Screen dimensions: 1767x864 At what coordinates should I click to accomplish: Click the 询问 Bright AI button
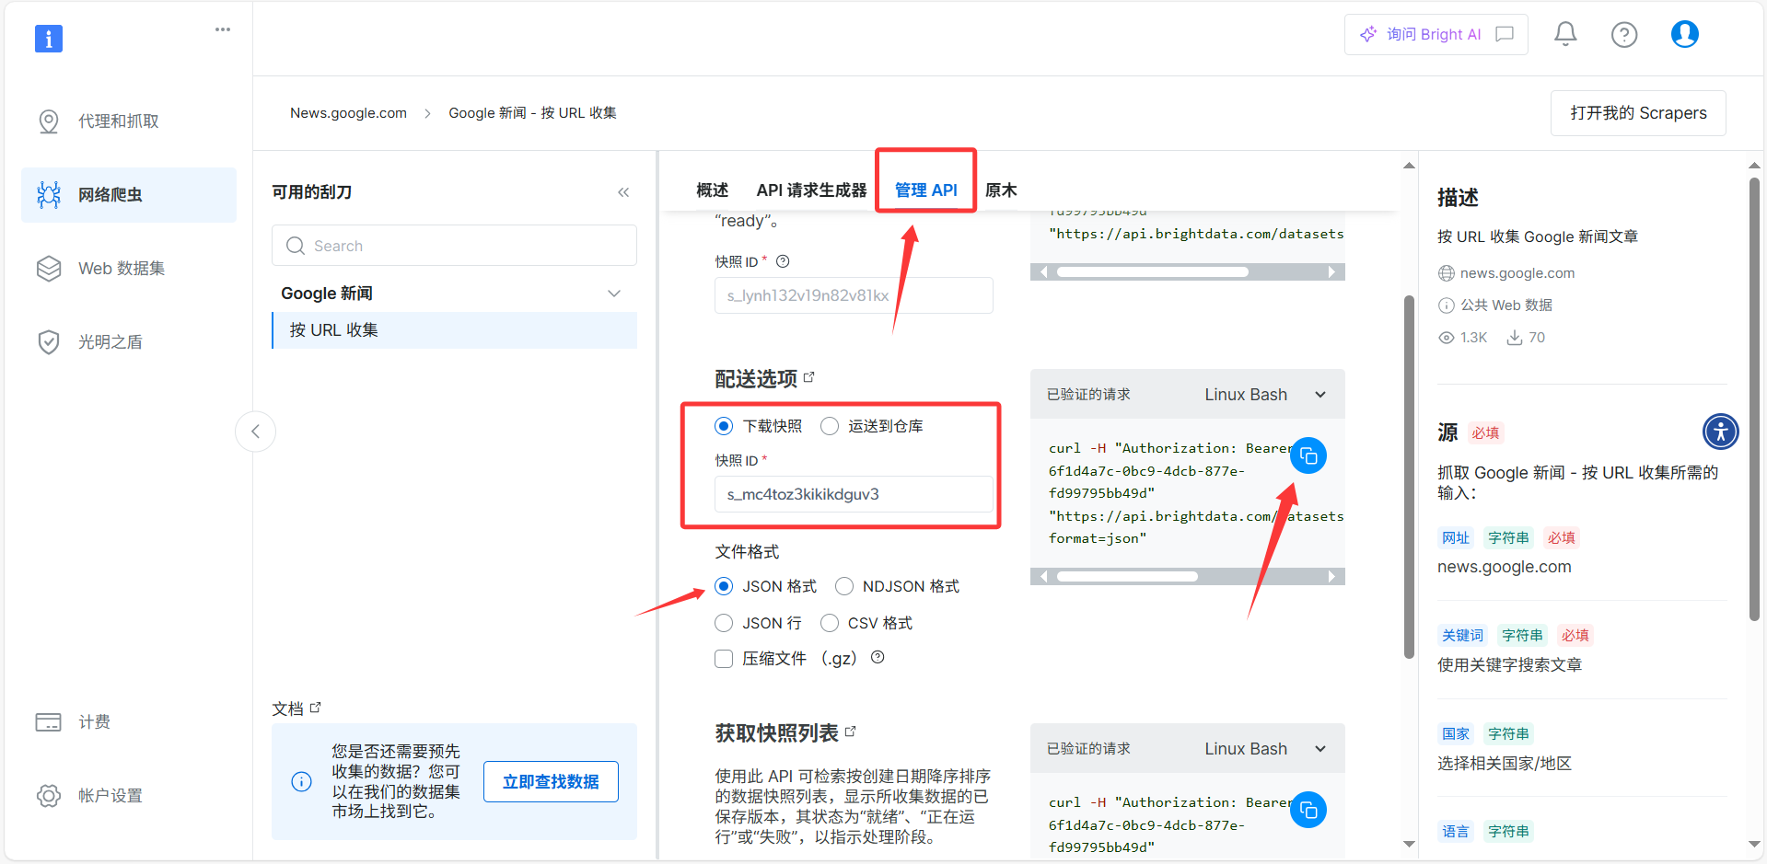click(1436, 34)
